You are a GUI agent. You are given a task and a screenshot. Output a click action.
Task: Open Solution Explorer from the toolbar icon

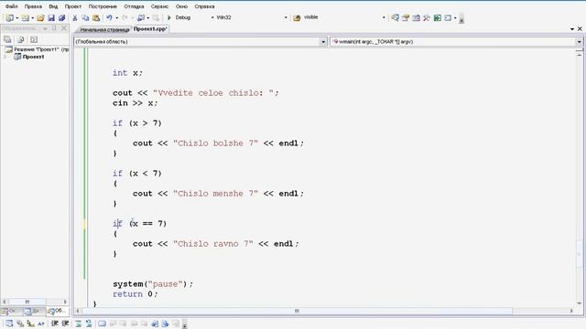[395, 17]
